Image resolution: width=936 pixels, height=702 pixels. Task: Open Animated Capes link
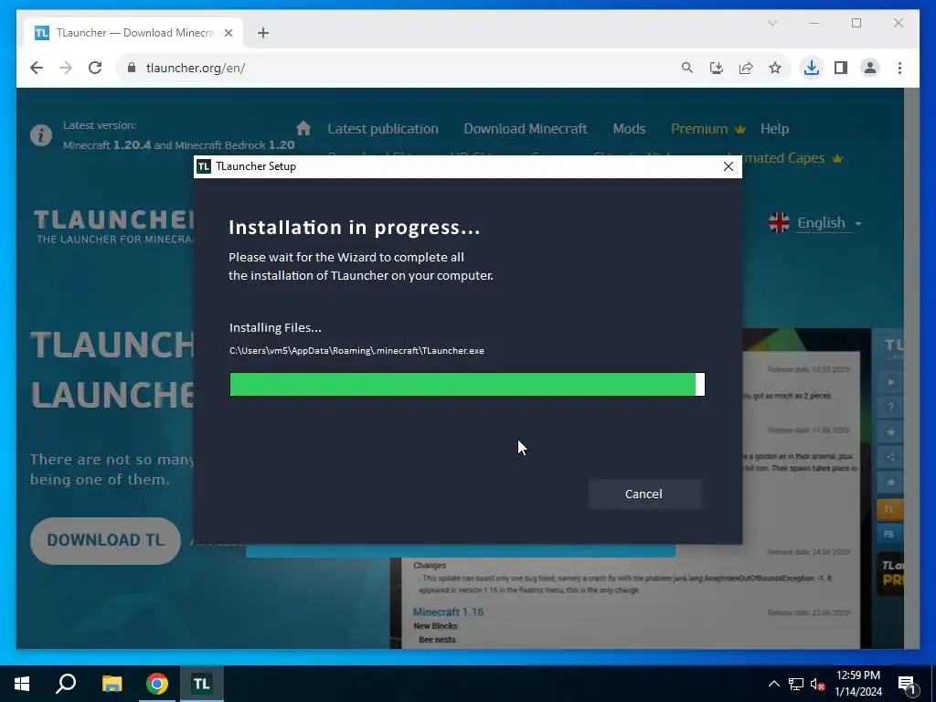792,158
